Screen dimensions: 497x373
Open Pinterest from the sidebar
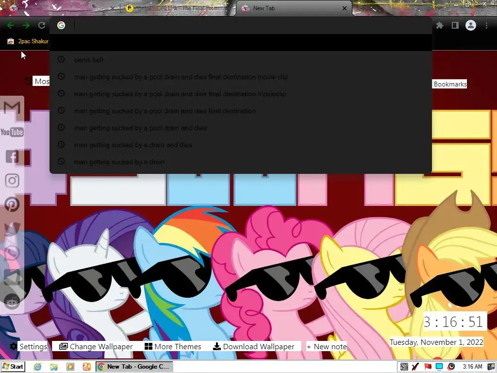(12, 204)
